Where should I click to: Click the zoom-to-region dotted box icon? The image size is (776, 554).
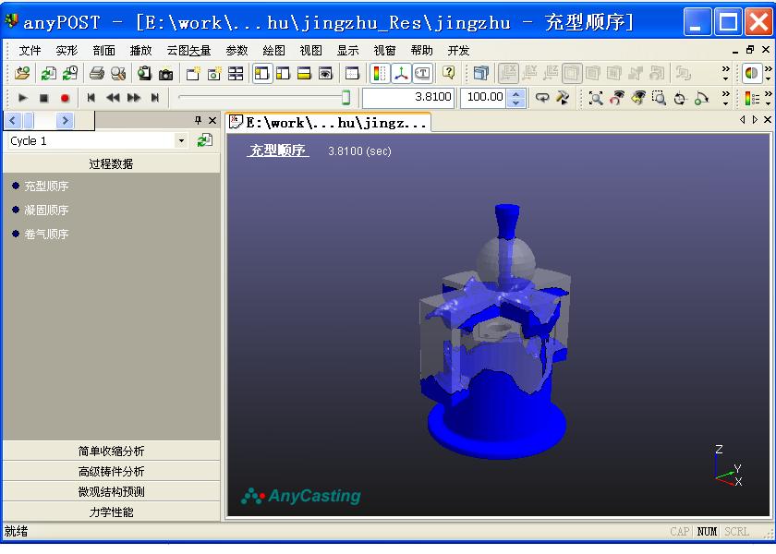660,98
